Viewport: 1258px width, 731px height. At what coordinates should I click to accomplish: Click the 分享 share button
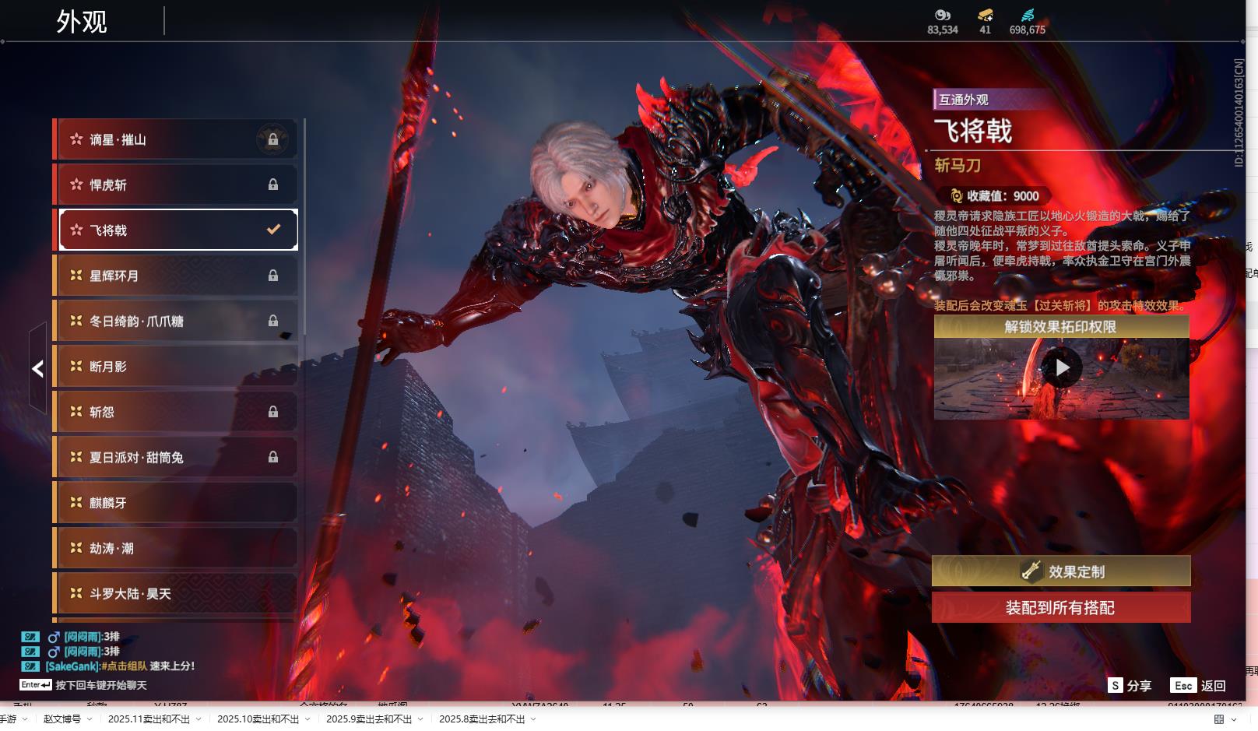(1130, 686)
